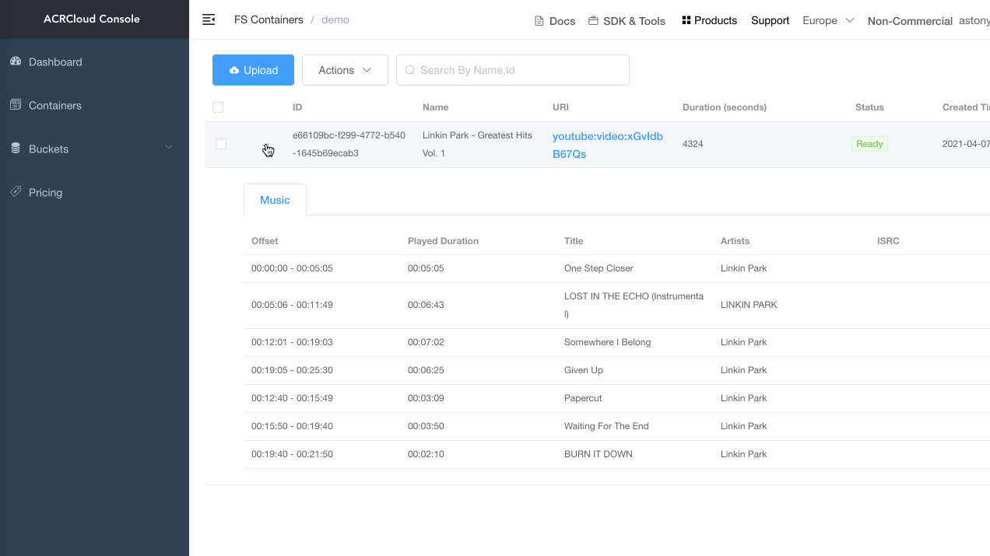990x556 pixels.
Task: Click the name Linkin Park - Greatest Hits Vol. 1
Action: coord(477,144)
